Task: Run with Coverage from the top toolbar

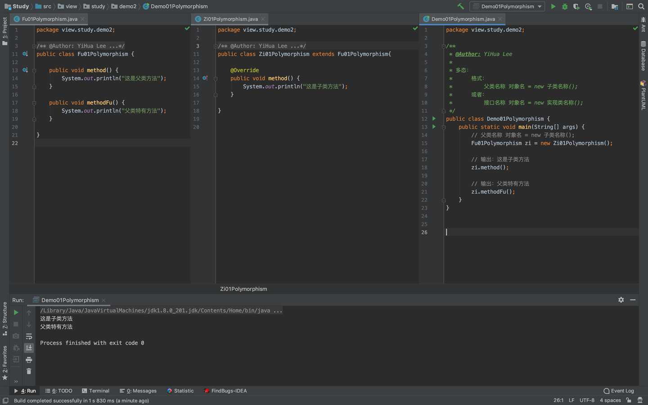Action: (x=576, y=6)
